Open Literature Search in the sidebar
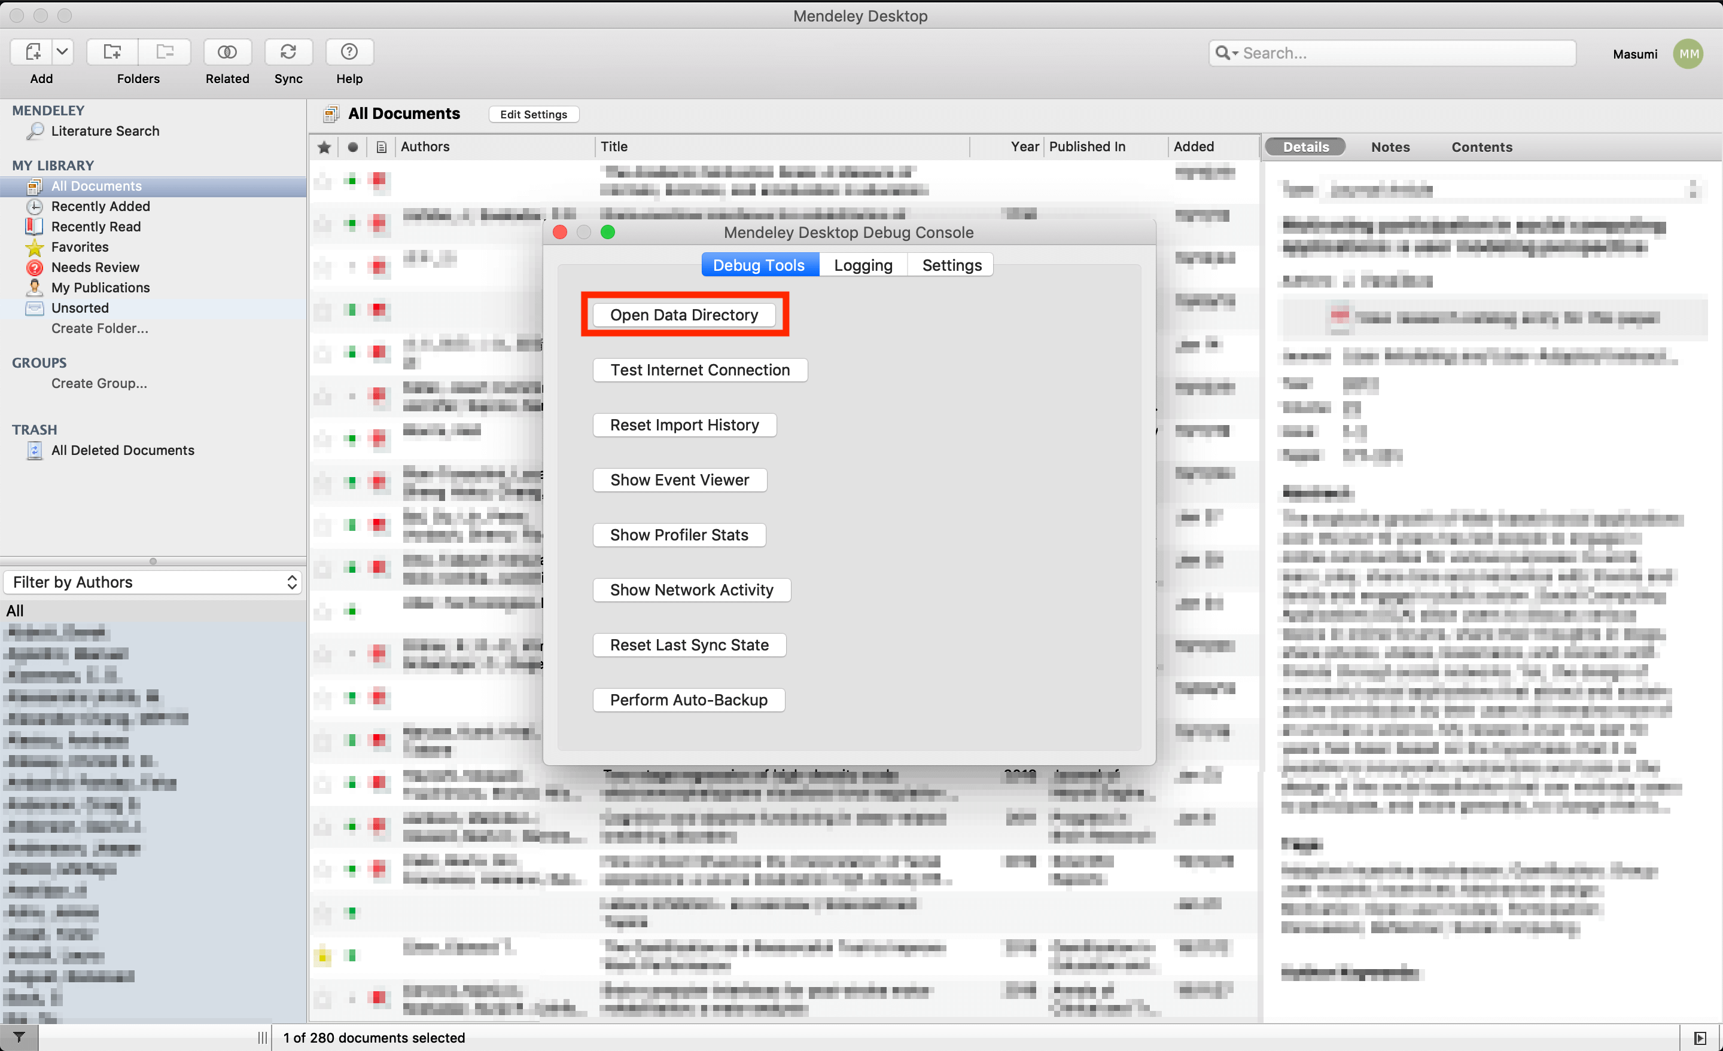 click(x=105, y=131)
